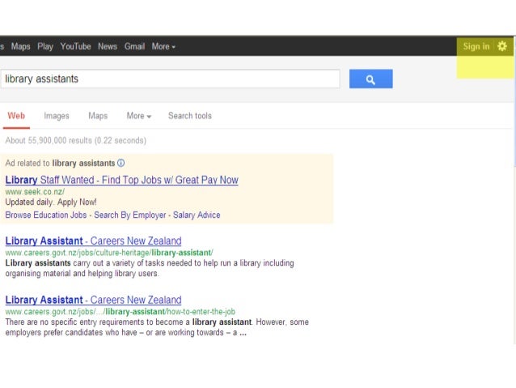The width and height of the screenshot is (516, 388).
Task: Expand the More menu in top bar
Action: [x=163, y=46]
